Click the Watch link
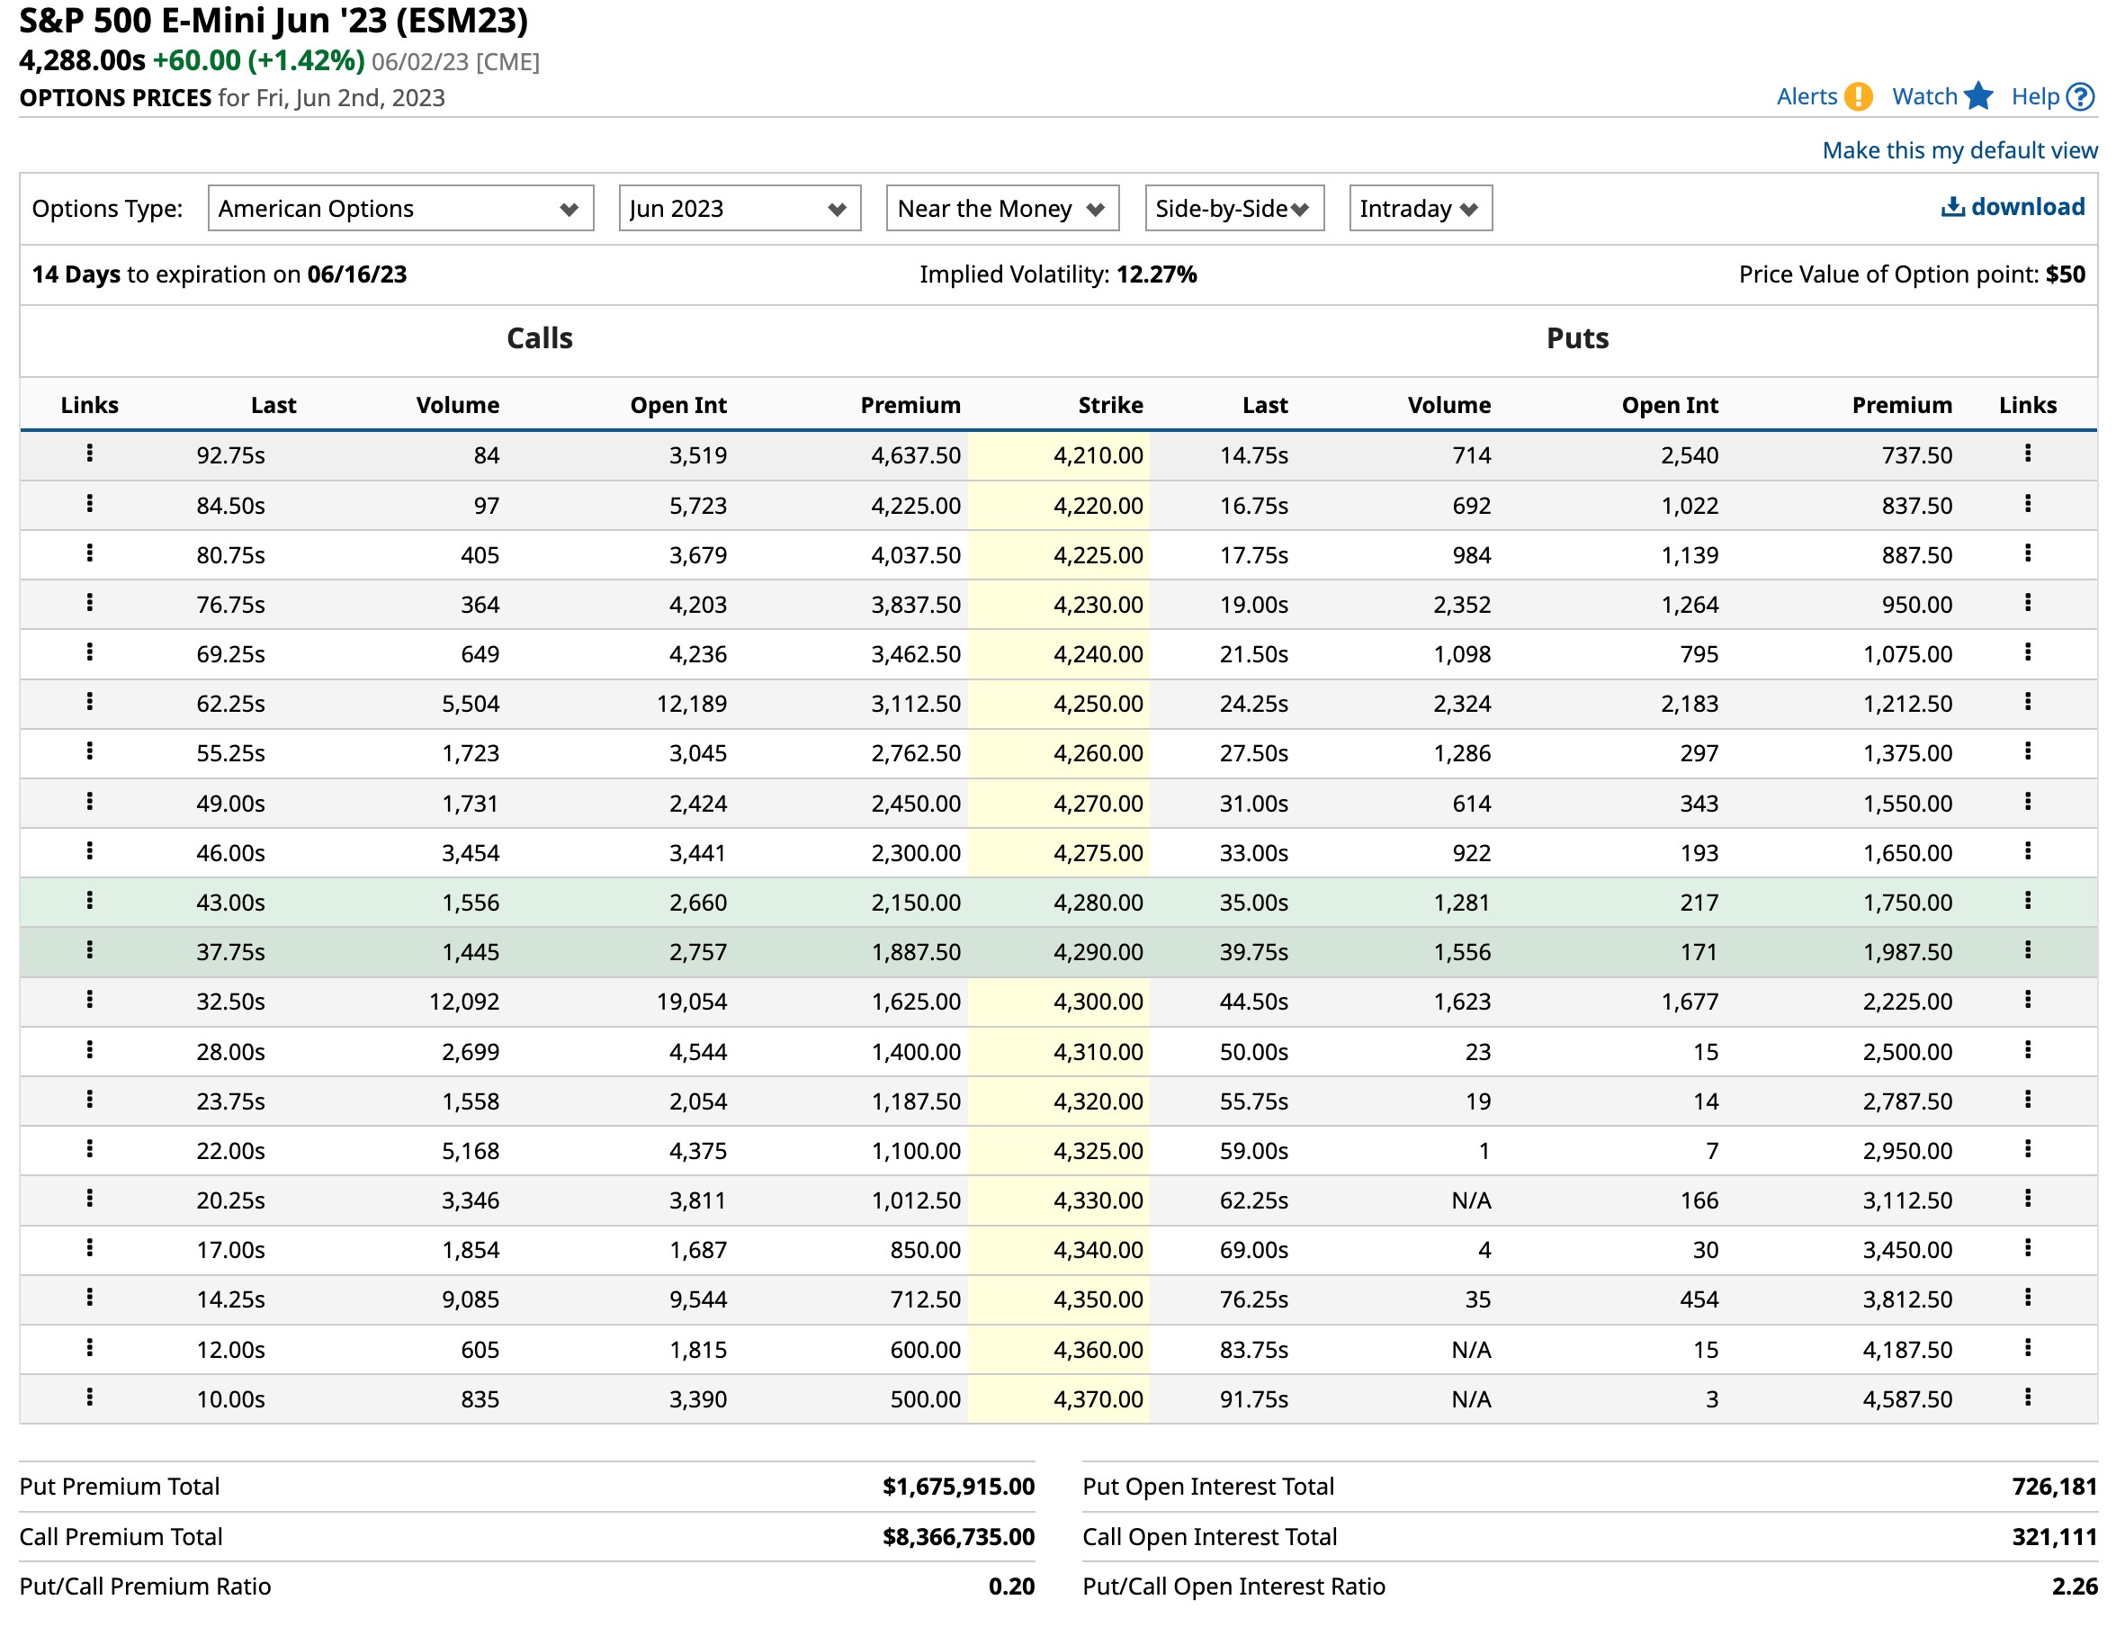This screenshot has height=1636, width=2125. click(x=1924, y=96)
